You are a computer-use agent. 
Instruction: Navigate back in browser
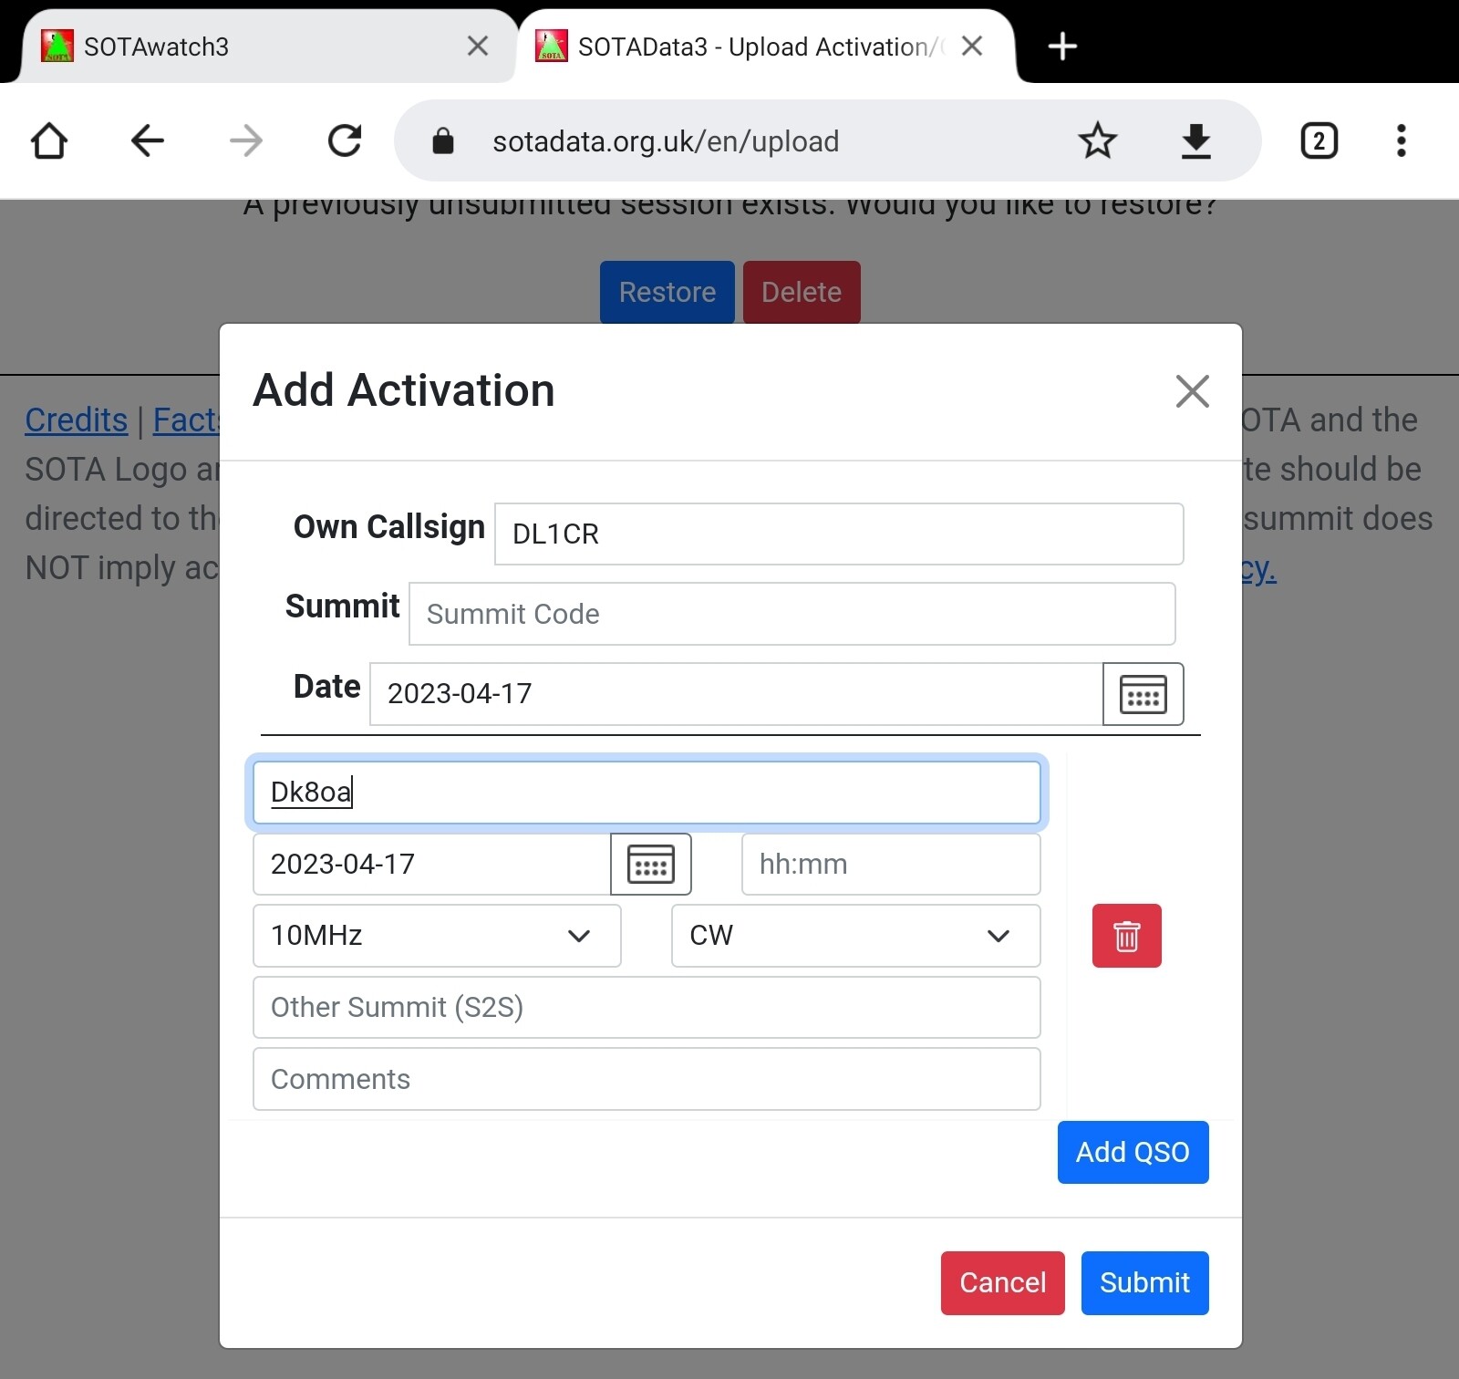(x=148, y=141)
